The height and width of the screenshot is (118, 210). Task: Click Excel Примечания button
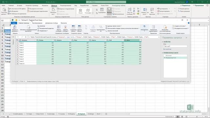coord(198,6)
